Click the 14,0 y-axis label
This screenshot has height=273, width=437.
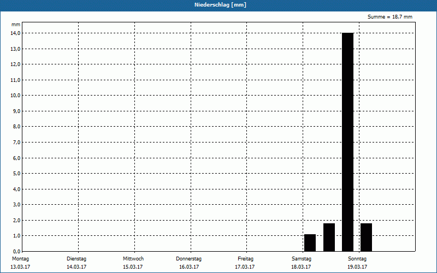pyautogui.click(x=16, y=33)
